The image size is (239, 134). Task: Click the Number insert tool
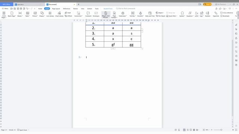coord(208,14)
